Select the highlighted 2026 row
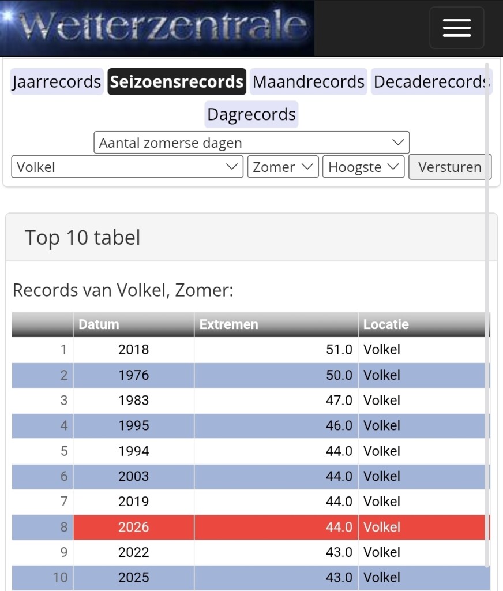Viewport: 503px width, 591px height. (251, 527)
